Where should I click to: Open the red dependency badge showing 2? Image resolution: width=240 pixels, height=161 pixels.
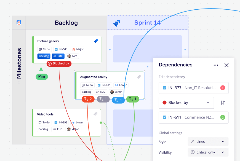pyautogui.click(x=88, y=99)
